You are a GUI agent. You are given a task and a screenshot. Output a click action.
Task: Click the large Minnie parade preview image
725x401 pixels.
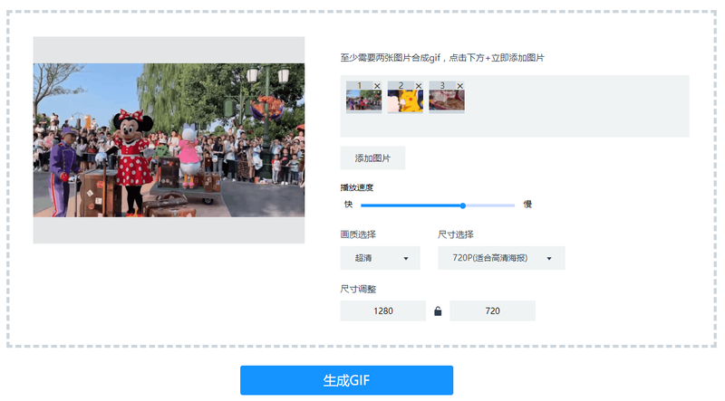[169, 140]
